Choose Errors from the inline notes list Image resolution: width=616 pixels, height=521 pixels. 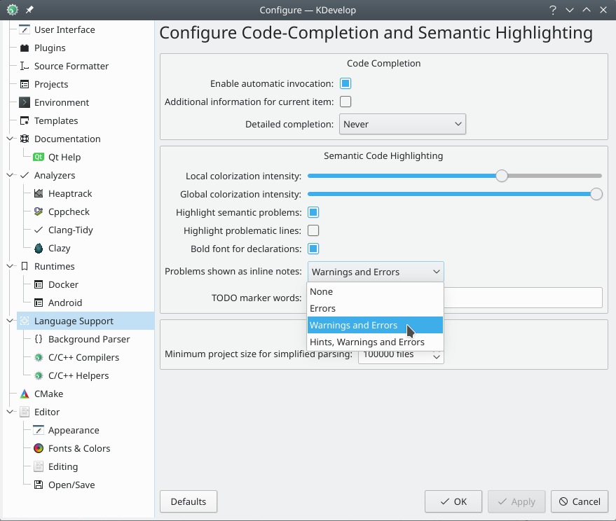[x=375, y=309]
